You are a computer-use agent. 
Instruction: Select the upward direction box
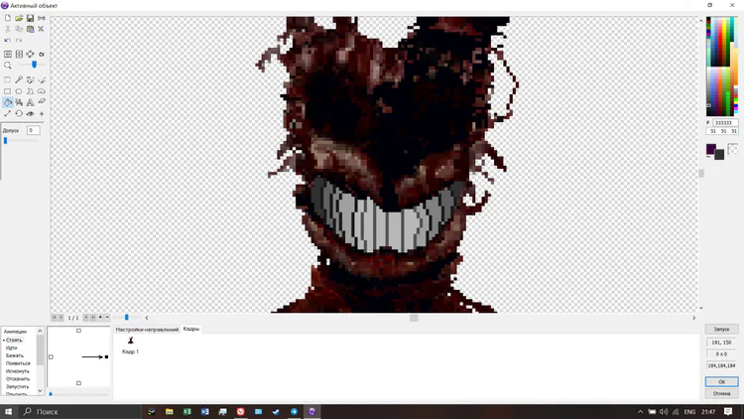coord(78,331)
